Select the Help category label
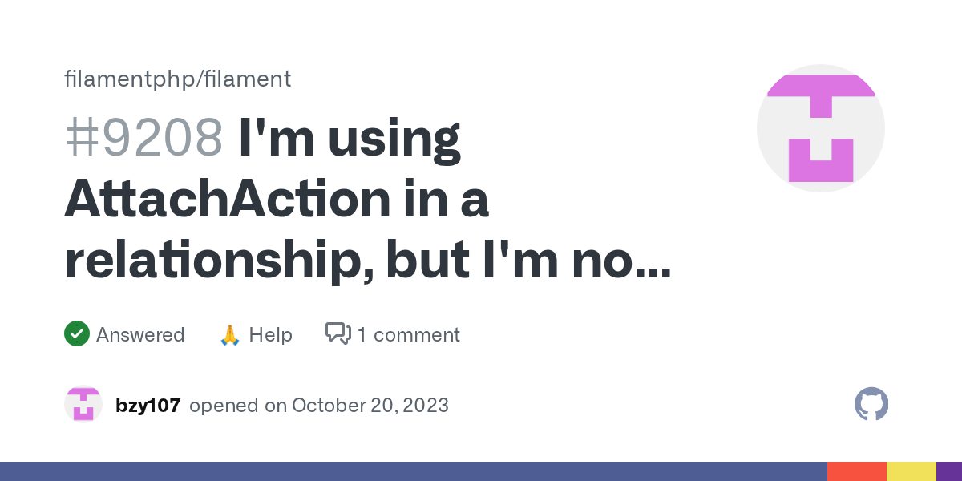Viewport: 962px width, 481px height. click(270, 334)
